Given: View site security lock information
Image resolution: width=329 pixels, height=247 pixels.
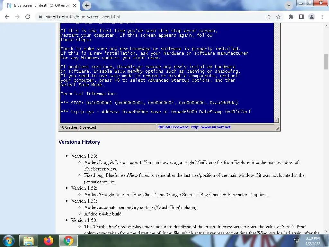Looking at the screenshot, I should click(40, 17).
